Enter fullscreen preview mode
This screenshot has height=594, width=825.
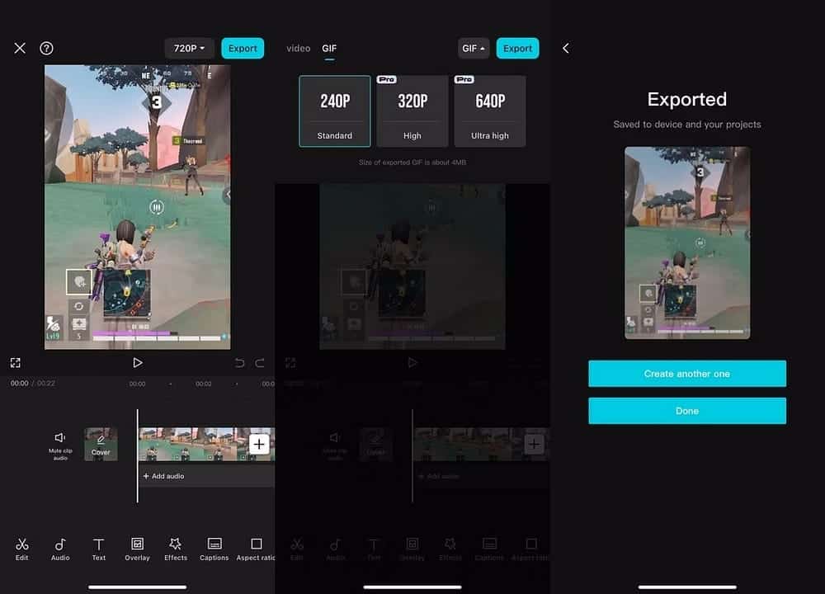click(x=16, y=363)
